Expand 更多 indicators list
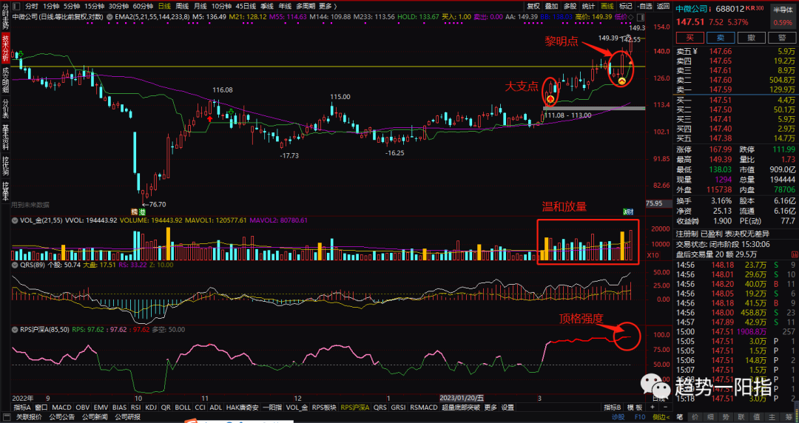799x423 pixels. 490,407
